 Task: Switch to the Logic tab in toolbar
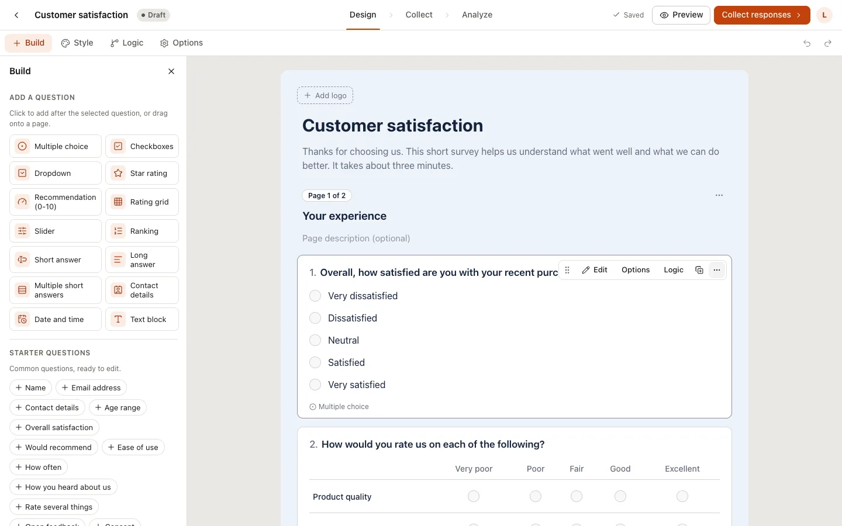(x=127, y=43)
